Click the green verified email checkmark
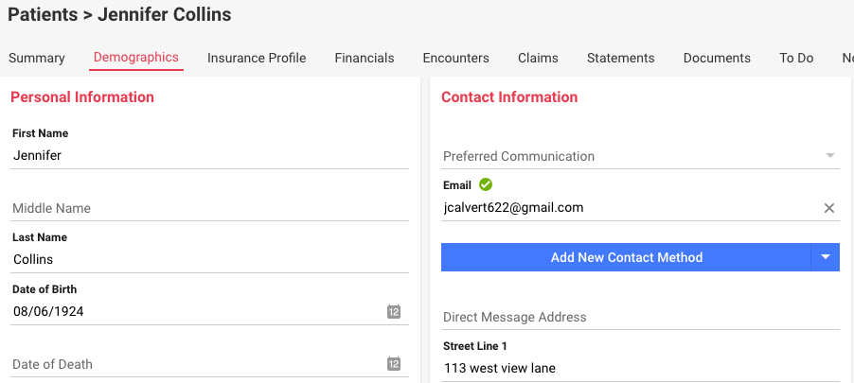The width and height of the screenshot is (854, 383). click(x=486, y=185)
